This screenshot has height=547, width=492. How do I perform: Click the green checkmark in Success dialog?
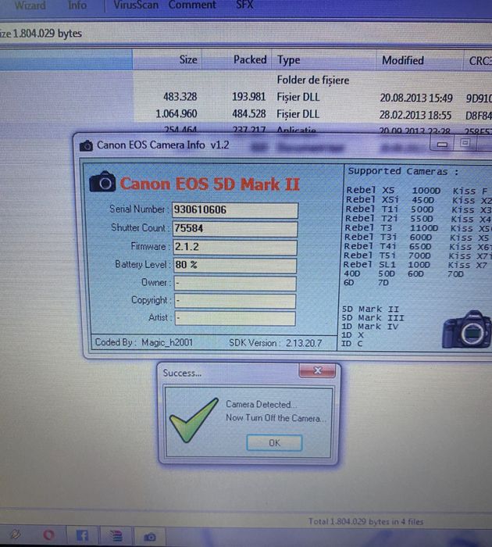pos(194,420)
